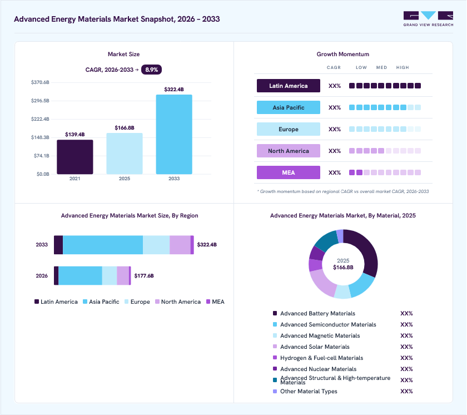The height and width of the screenshot is (415, 467).
Task: Click the $139.4B label above 2021 bar
Action: [74, 135]
